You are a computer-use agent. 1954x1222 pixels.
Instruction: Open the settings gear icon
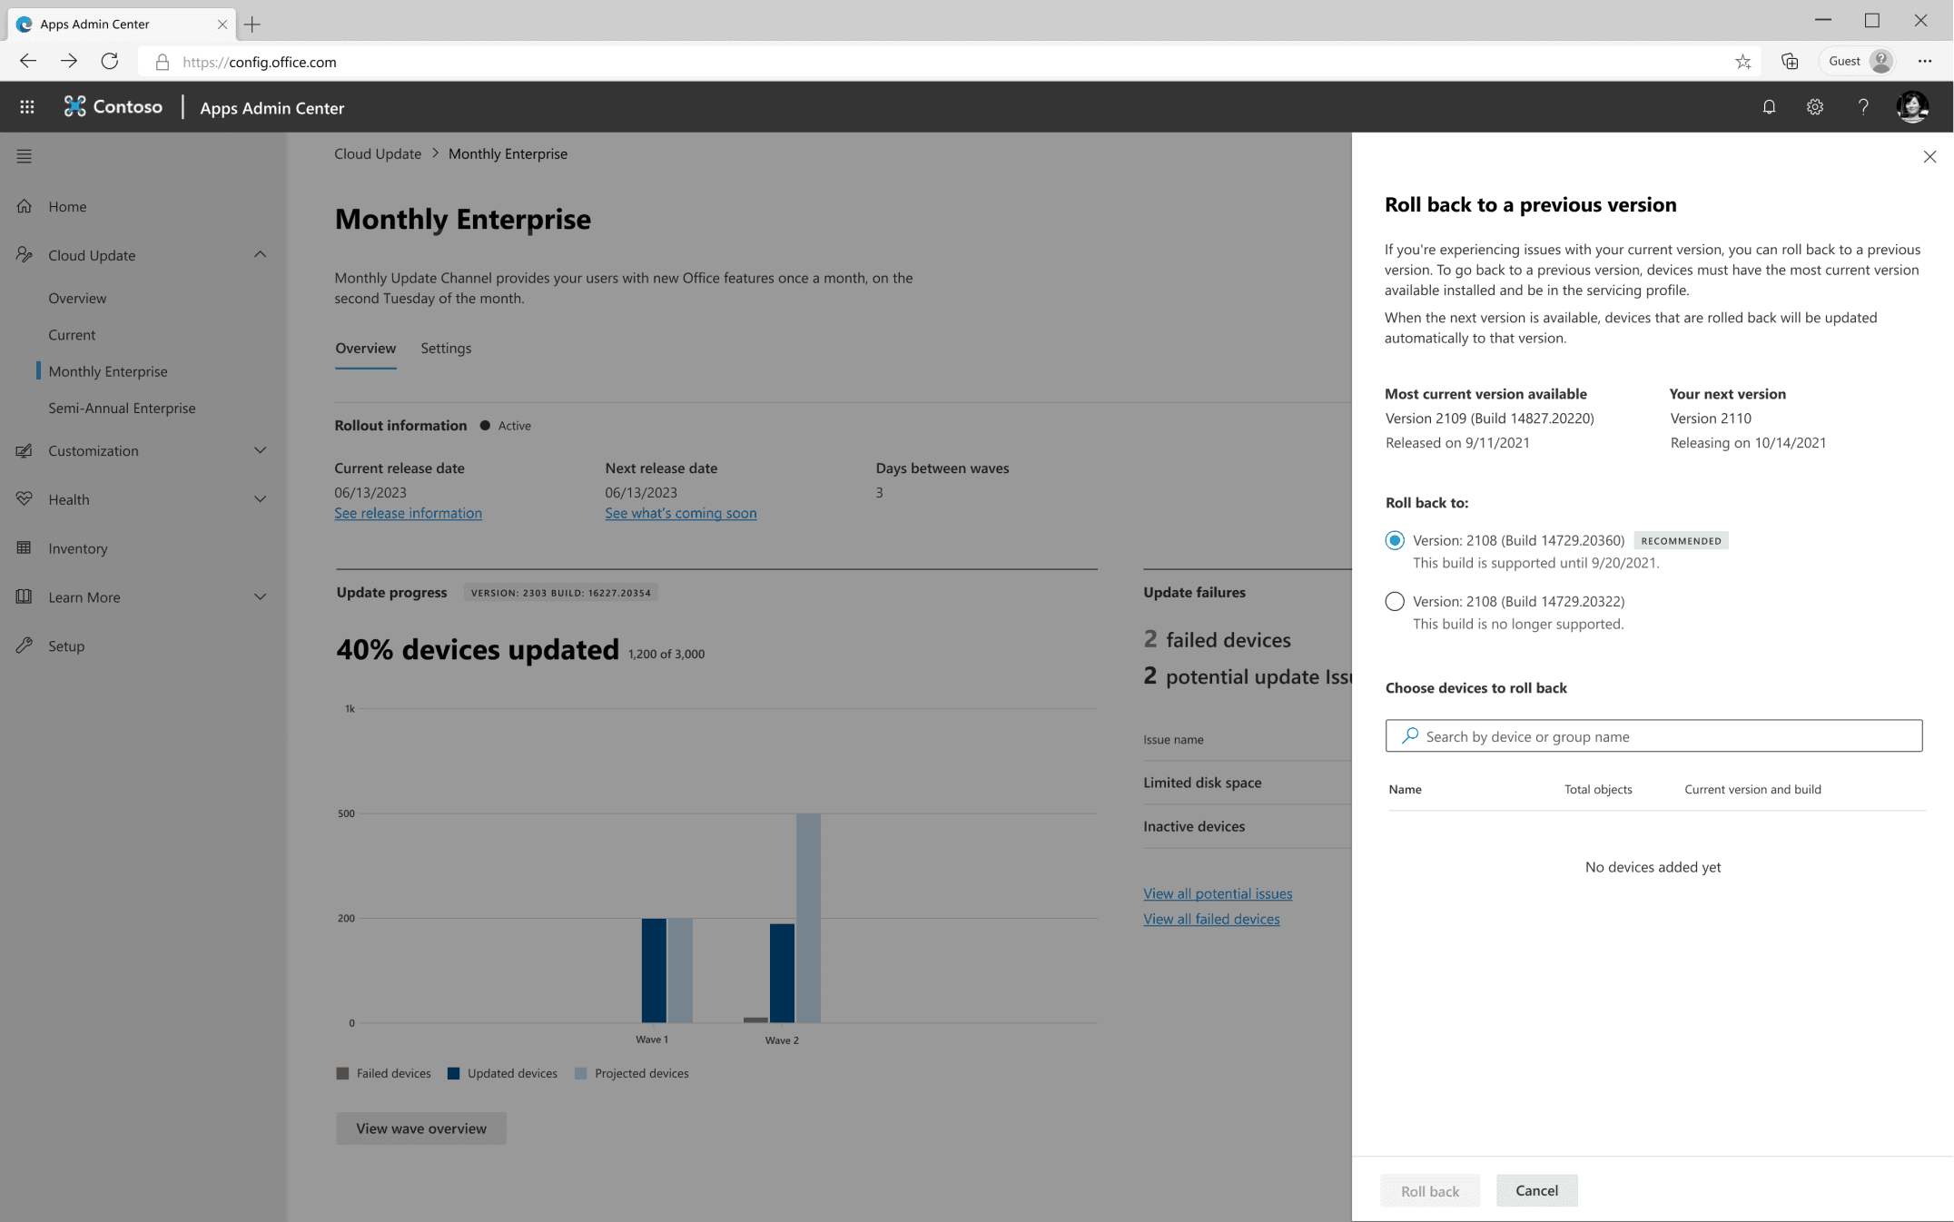pyautogui.click(x=1814, y=107)
